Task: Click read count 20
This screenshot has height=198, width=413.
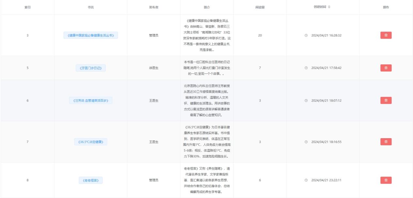Action: click(260, 35)
